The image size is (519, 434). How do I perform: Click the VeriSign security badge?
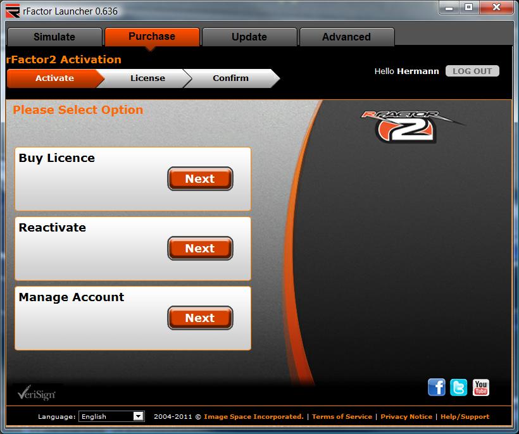coord(37,393)
